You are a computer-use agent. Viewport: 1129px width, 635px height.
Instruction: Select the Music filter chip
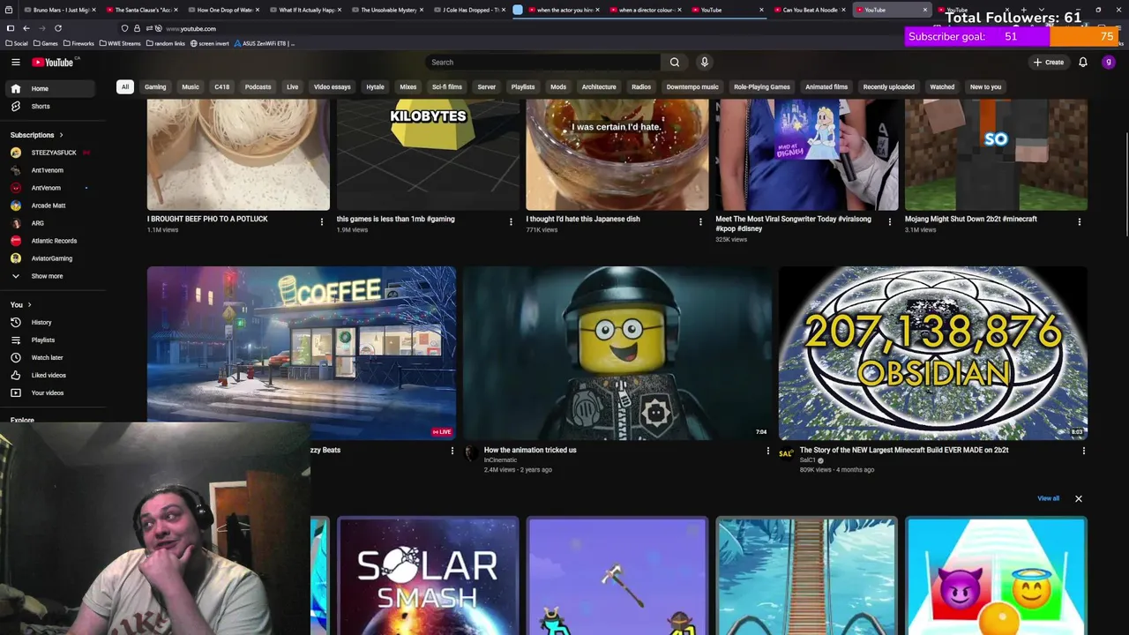point(191,86)
